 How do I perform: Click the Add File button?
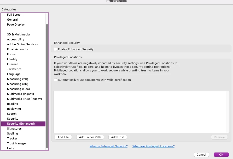(x=63, y=137)
